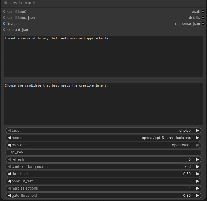This screenshot has width=207, height=201.
Task: Click the details output socket
Action: pyautogui.click(x=203, y=17)
